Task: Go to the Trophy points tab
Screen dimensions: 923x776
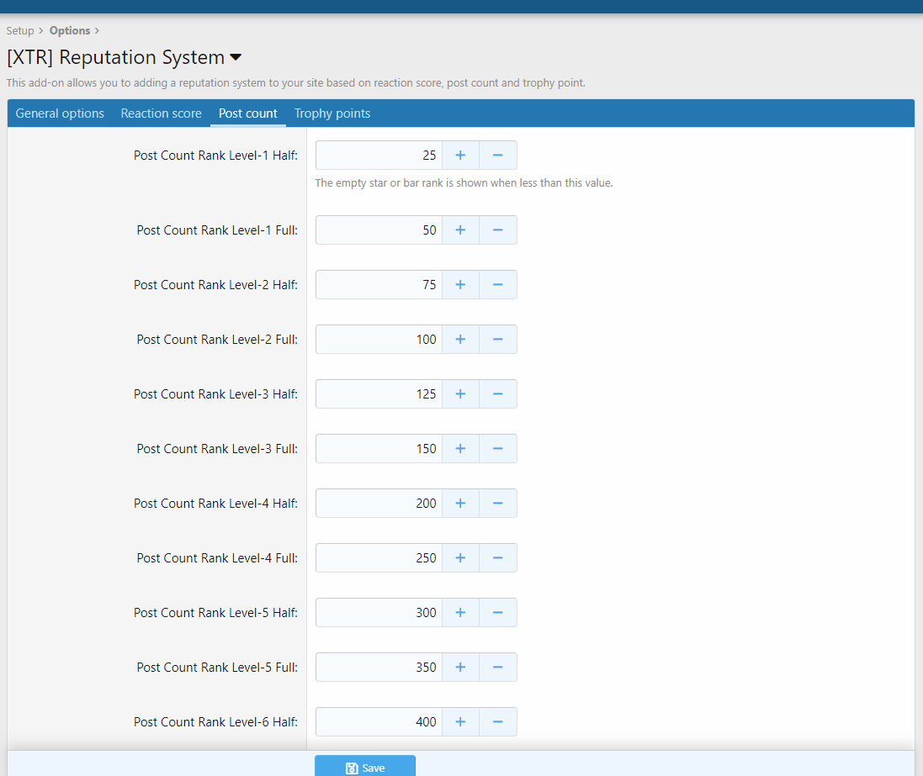Action: coord(332,113)
